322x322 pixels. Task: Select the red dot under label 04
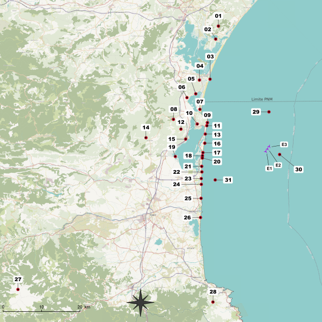[200, 80]
